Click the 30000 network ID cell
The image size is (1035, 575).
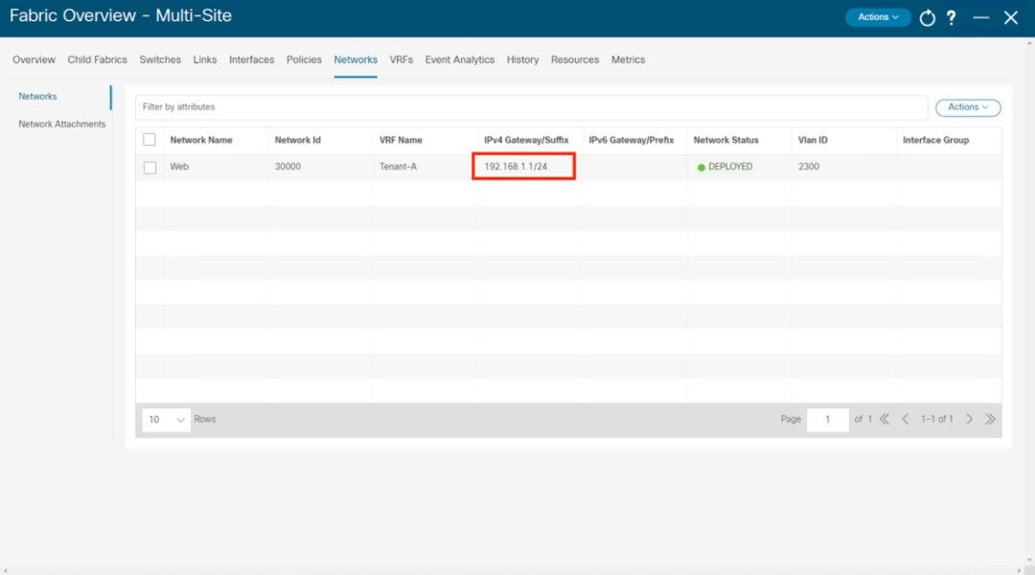[x=287, y=167]
